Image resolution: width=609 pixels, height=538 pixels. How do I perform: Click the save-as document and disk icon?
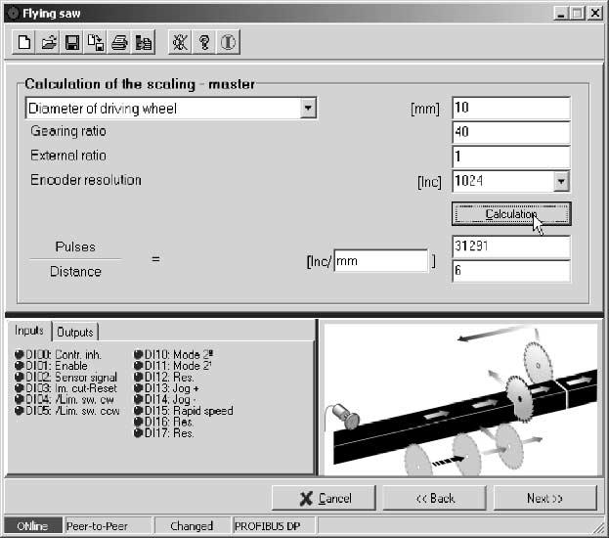[96, 42]
